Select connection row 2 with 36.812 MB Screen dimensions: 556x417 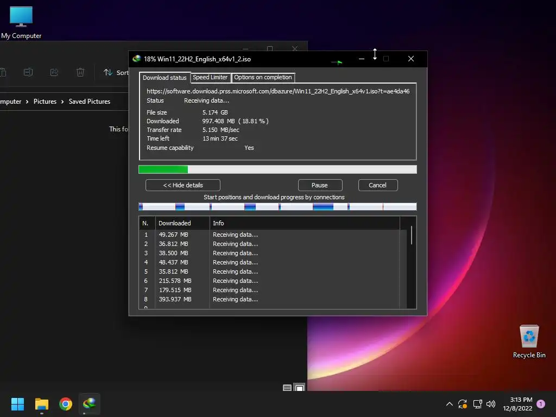(x=273, y=244)
